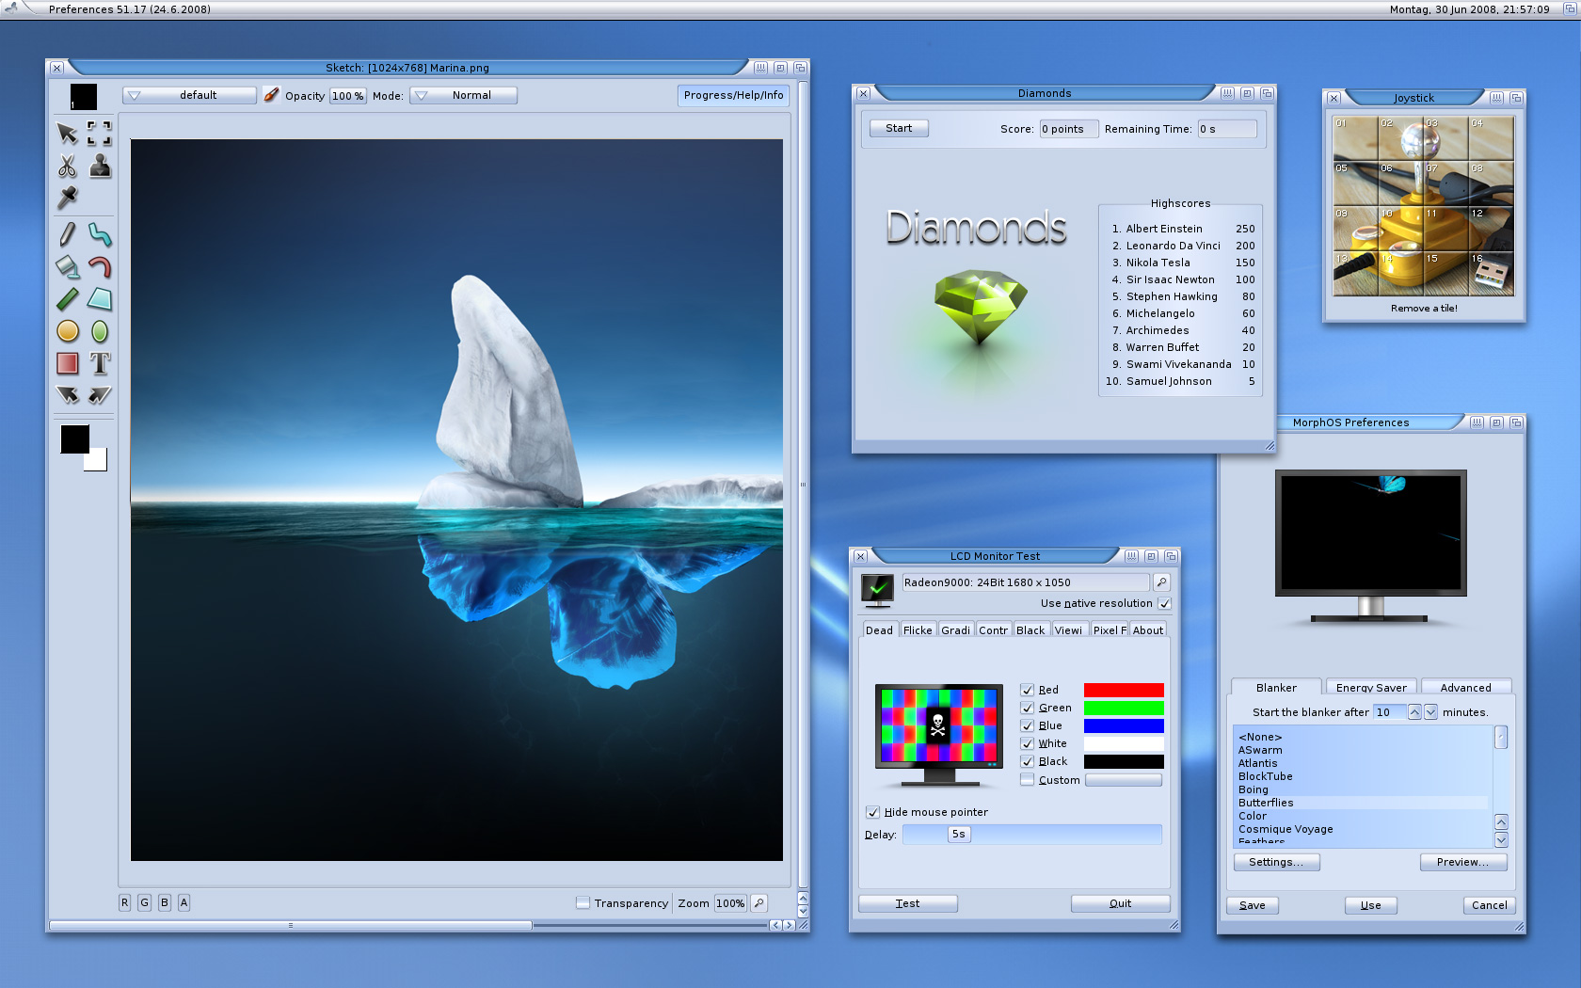This screenshot has height=988, width=1581.
Task: Enable the Custom color checkbox
Action: (1028, 780)
